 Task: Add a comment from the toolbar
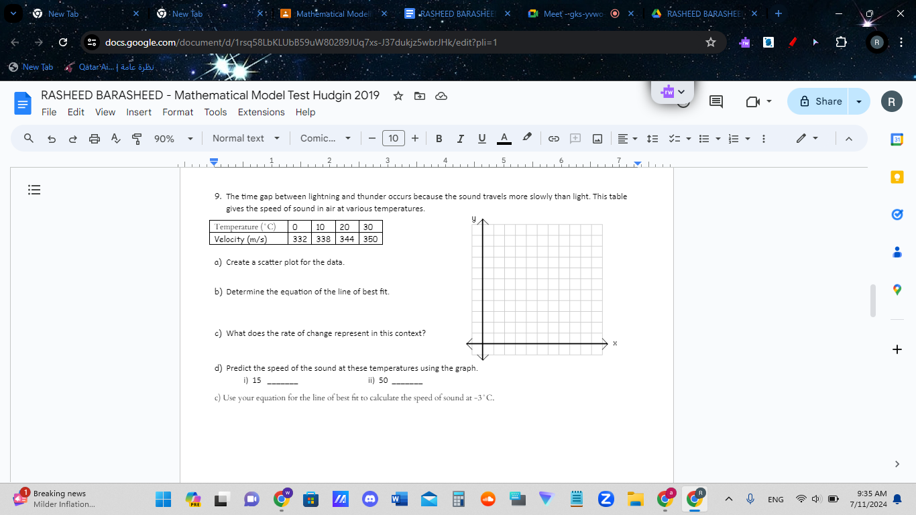tap(575, 138)
